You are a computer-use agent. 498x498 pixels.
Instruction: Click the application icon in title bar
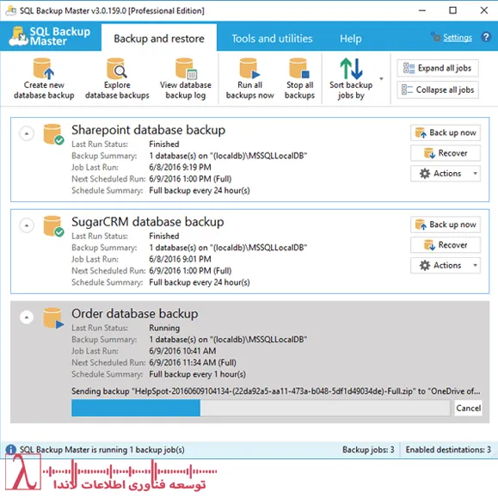click(x=11, y=10)
